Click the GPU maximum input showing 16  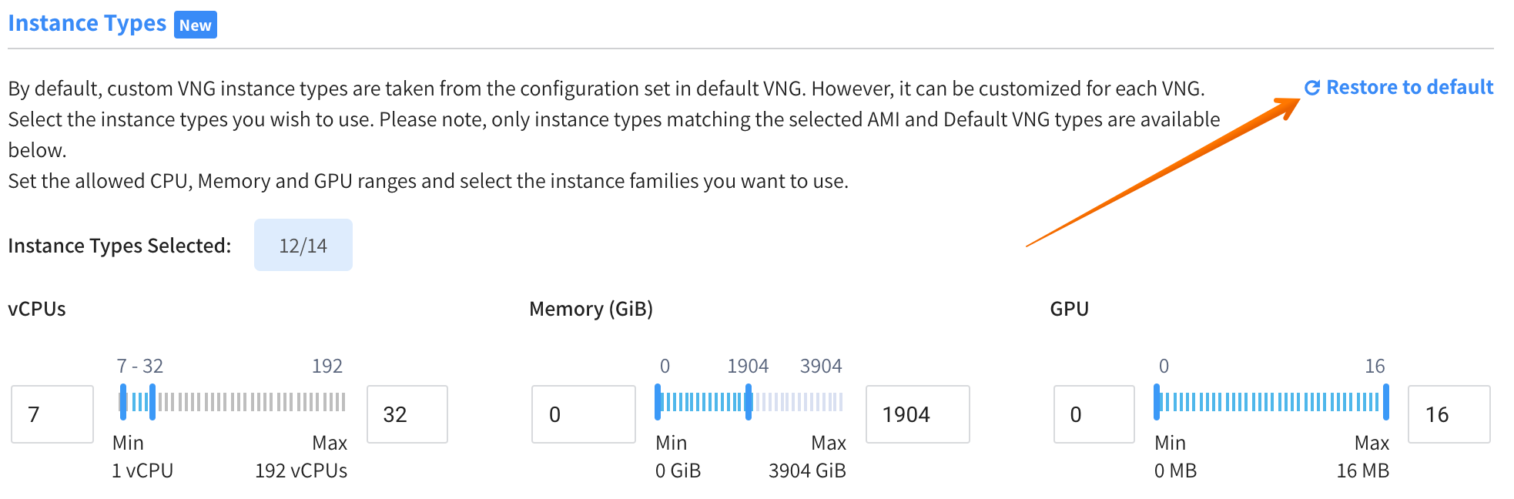tap(1449, 414)
